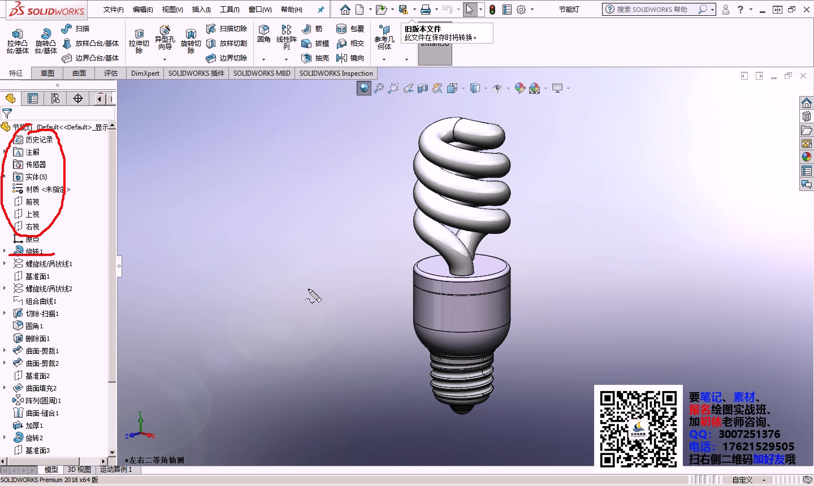Click the Home icon in top toolbar
The image size is (814, 486).
point(345,10)
